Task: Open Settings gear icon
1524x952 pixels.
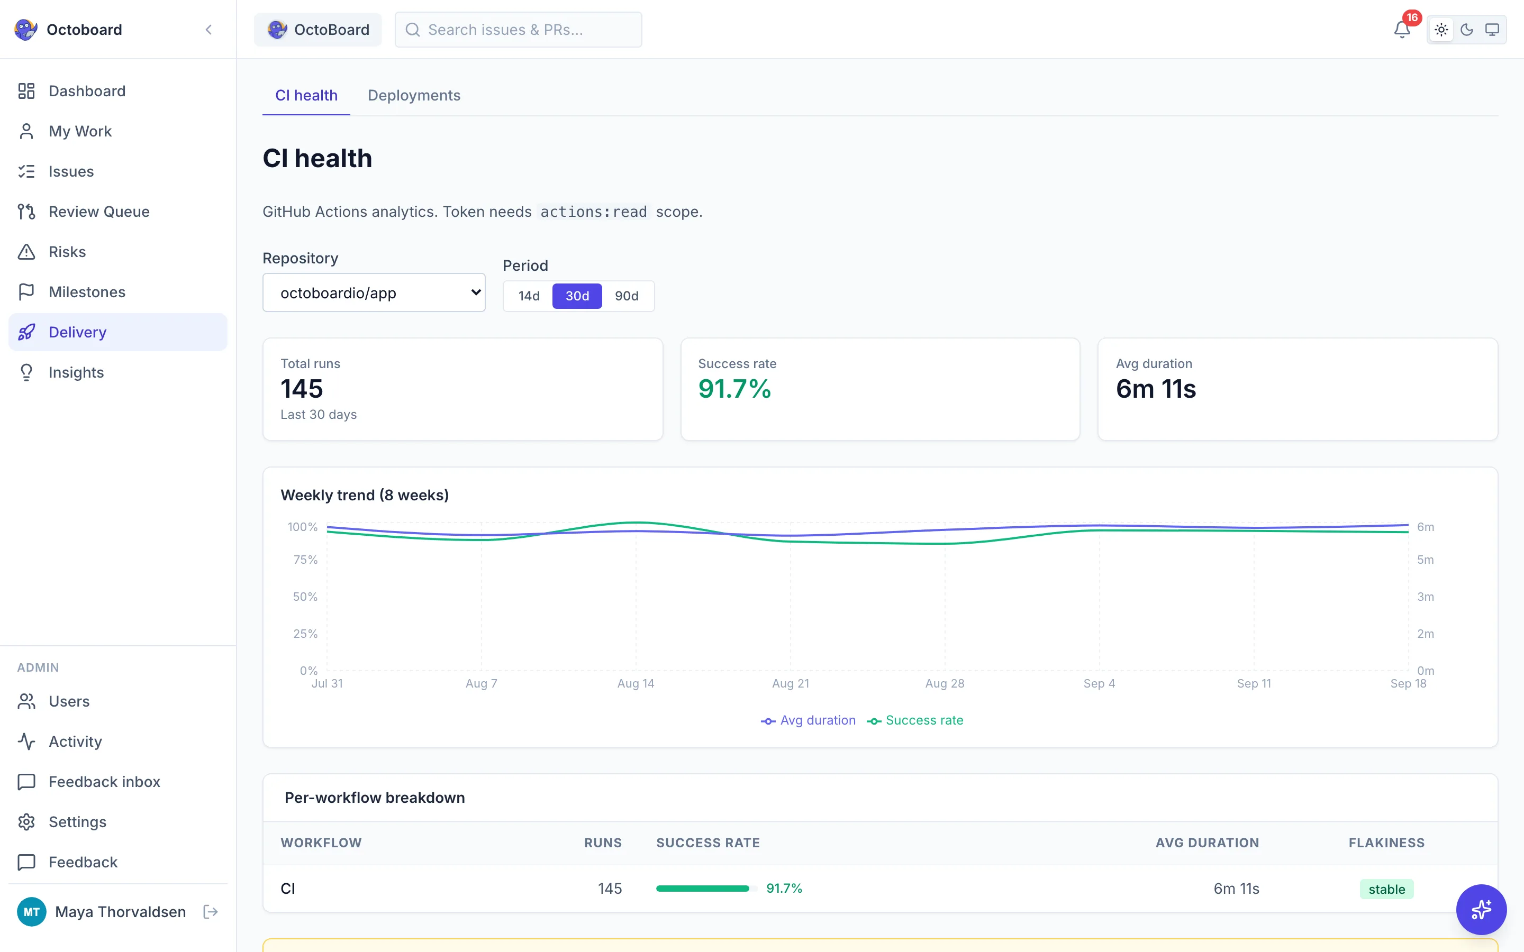Action: (26, 822)
